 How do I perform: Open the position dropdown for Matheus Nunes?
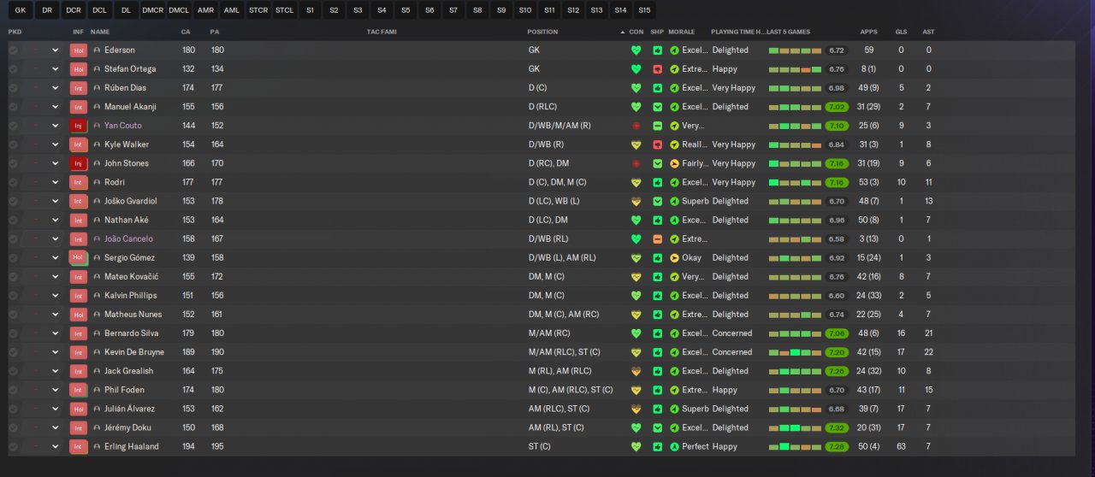coord(55,315)
